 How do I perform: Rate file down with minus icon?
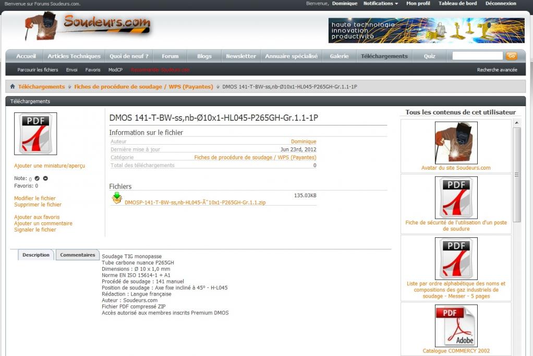pos(46,179)
